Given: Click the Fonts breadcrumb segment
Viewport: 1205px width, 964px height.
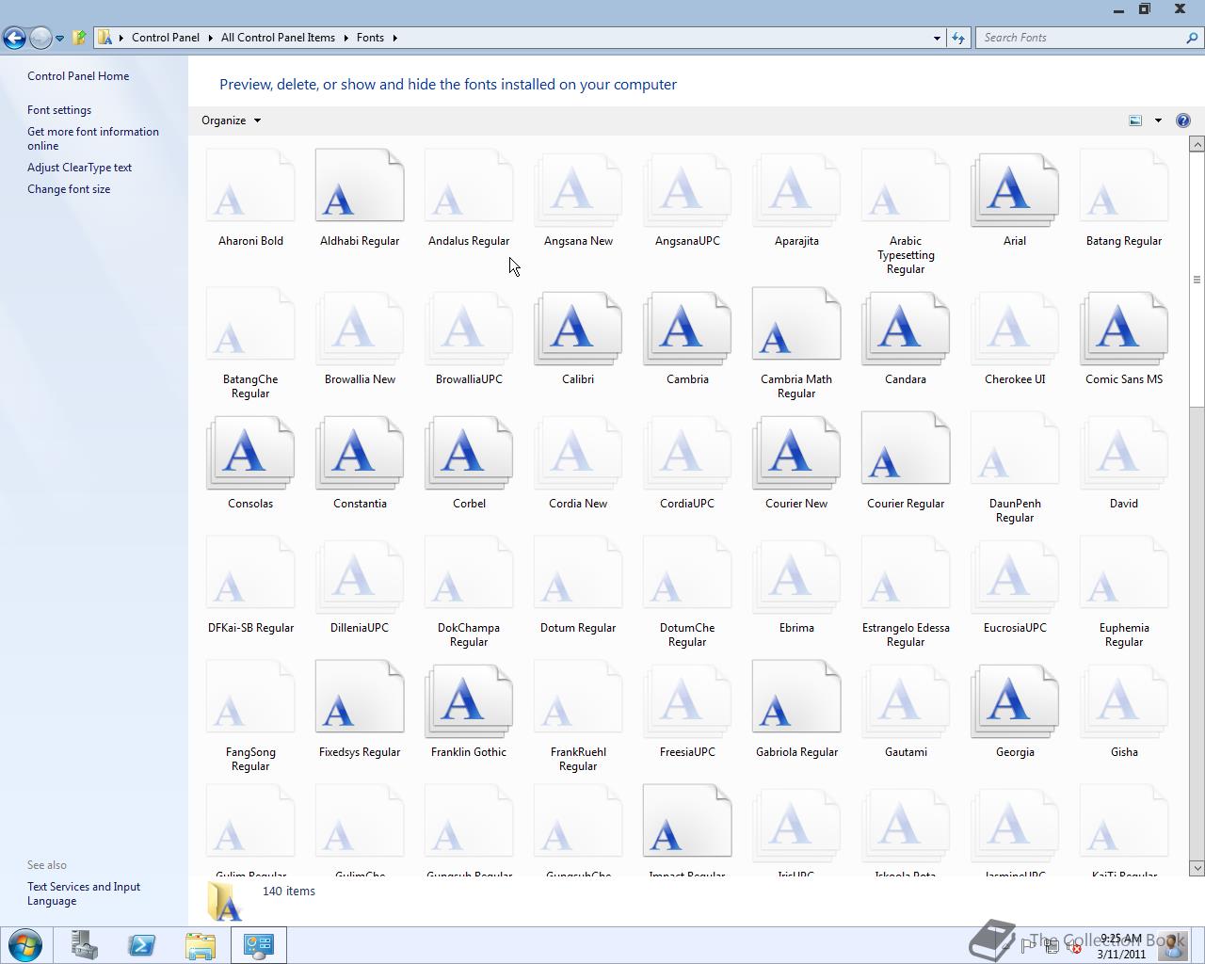Looking at the screenshot, I should (370, 38).
